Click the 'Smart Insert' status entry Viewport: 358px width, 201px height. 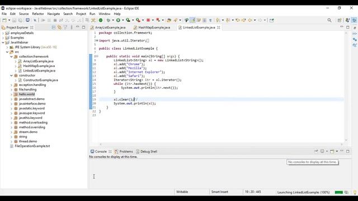220,192
